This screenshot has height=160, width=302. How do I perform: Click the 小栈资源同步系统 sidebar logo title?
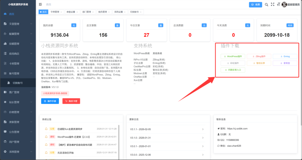coord(18,4)
